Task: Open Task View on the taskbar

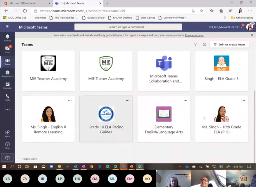Action: click(x=27, y=167)
